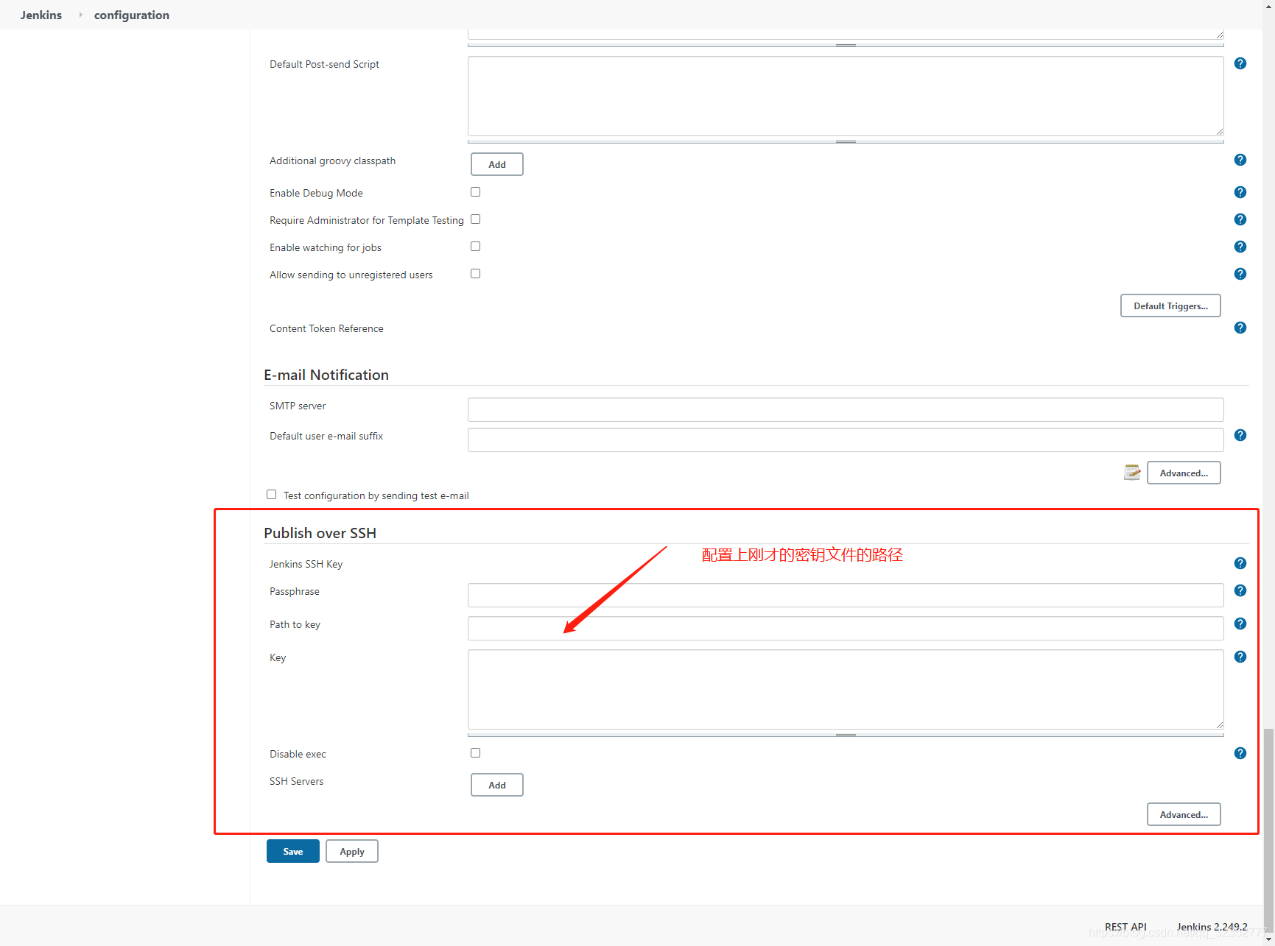Add an SSH Server

click(x=496, y=785)
